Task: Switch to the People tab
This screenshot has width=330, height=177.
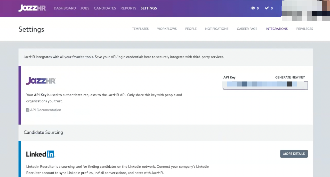Action: click(191, 29)
